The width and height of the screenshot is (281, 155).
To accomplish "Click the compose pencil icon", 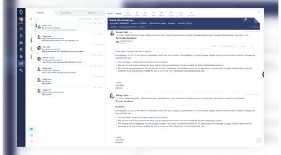I will (x=31, y=25).
